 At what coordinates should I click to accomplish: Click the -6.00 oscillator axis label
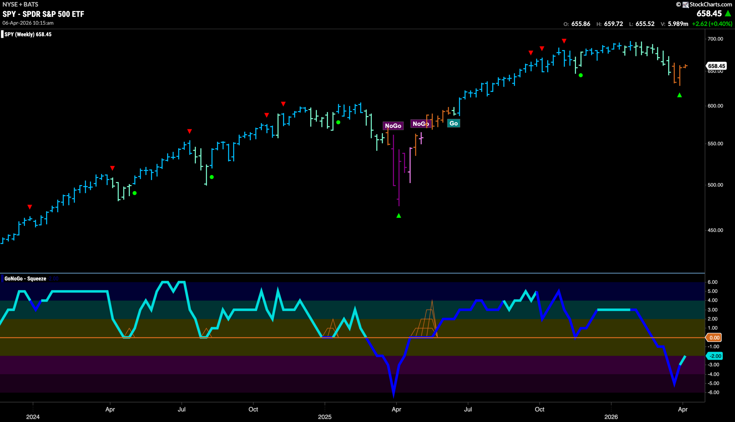pyautogui.click(x=713, y=392)
